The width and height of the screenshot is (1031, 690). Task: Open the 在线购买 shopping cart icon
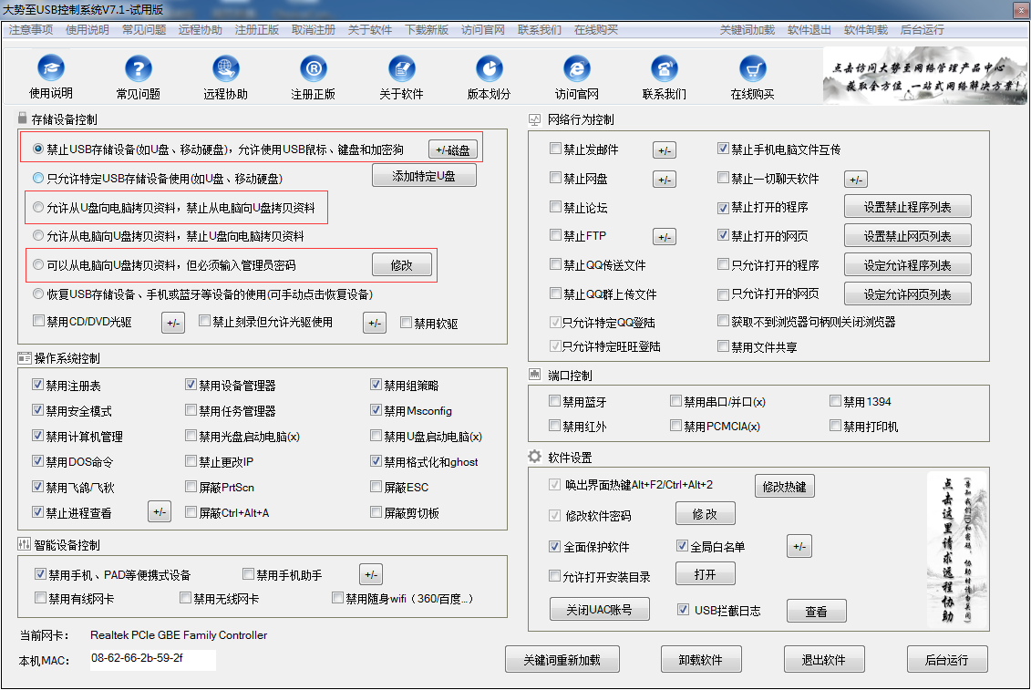pos(752,69)
